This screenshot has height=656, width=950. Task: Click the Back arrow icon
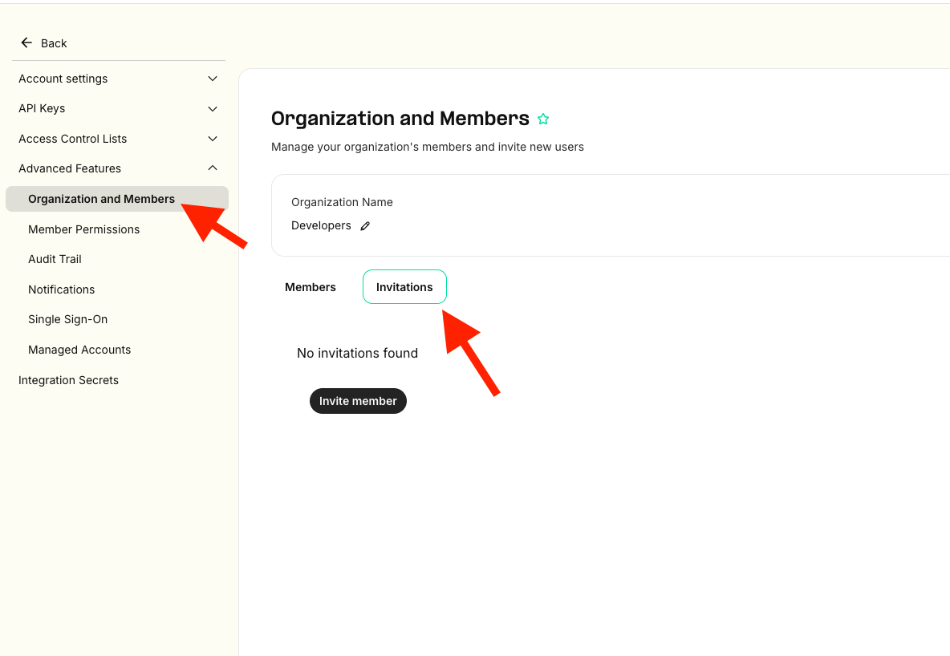click(26, 43)
